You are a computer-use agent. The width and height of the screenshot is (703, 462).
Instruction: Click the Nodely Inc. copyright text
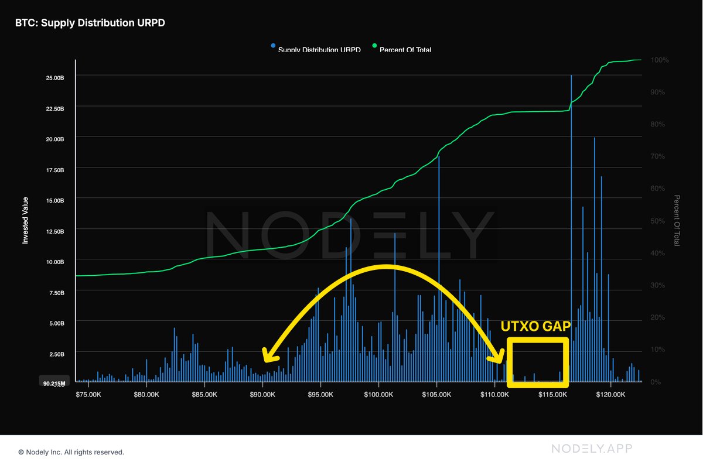(71, 452)
